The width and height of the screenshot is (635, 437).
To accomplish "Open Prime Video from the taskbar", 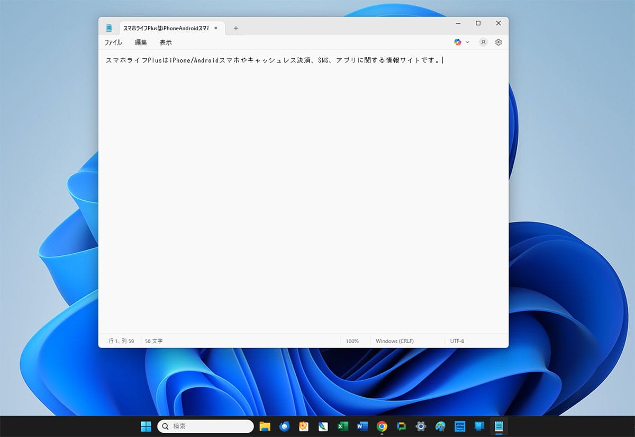I will (460, 426).
